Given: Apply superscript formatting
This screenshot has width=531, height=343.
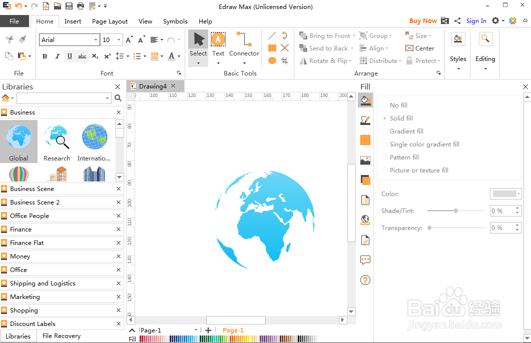Looking at the screenshot, I should tap(108, 56).
